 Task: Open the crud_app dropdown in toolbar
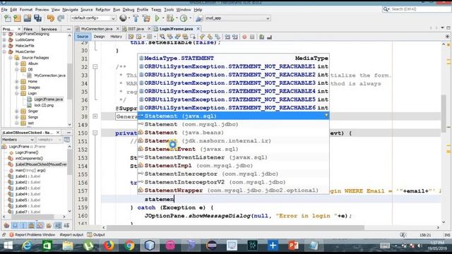point(237,18)
